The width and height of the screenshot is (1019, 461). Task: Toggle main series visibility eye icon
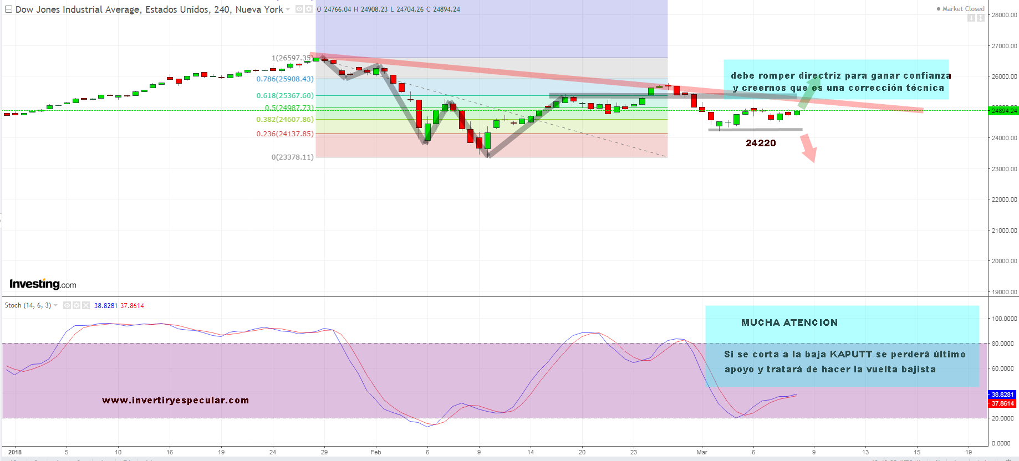[x=299, y=9]
